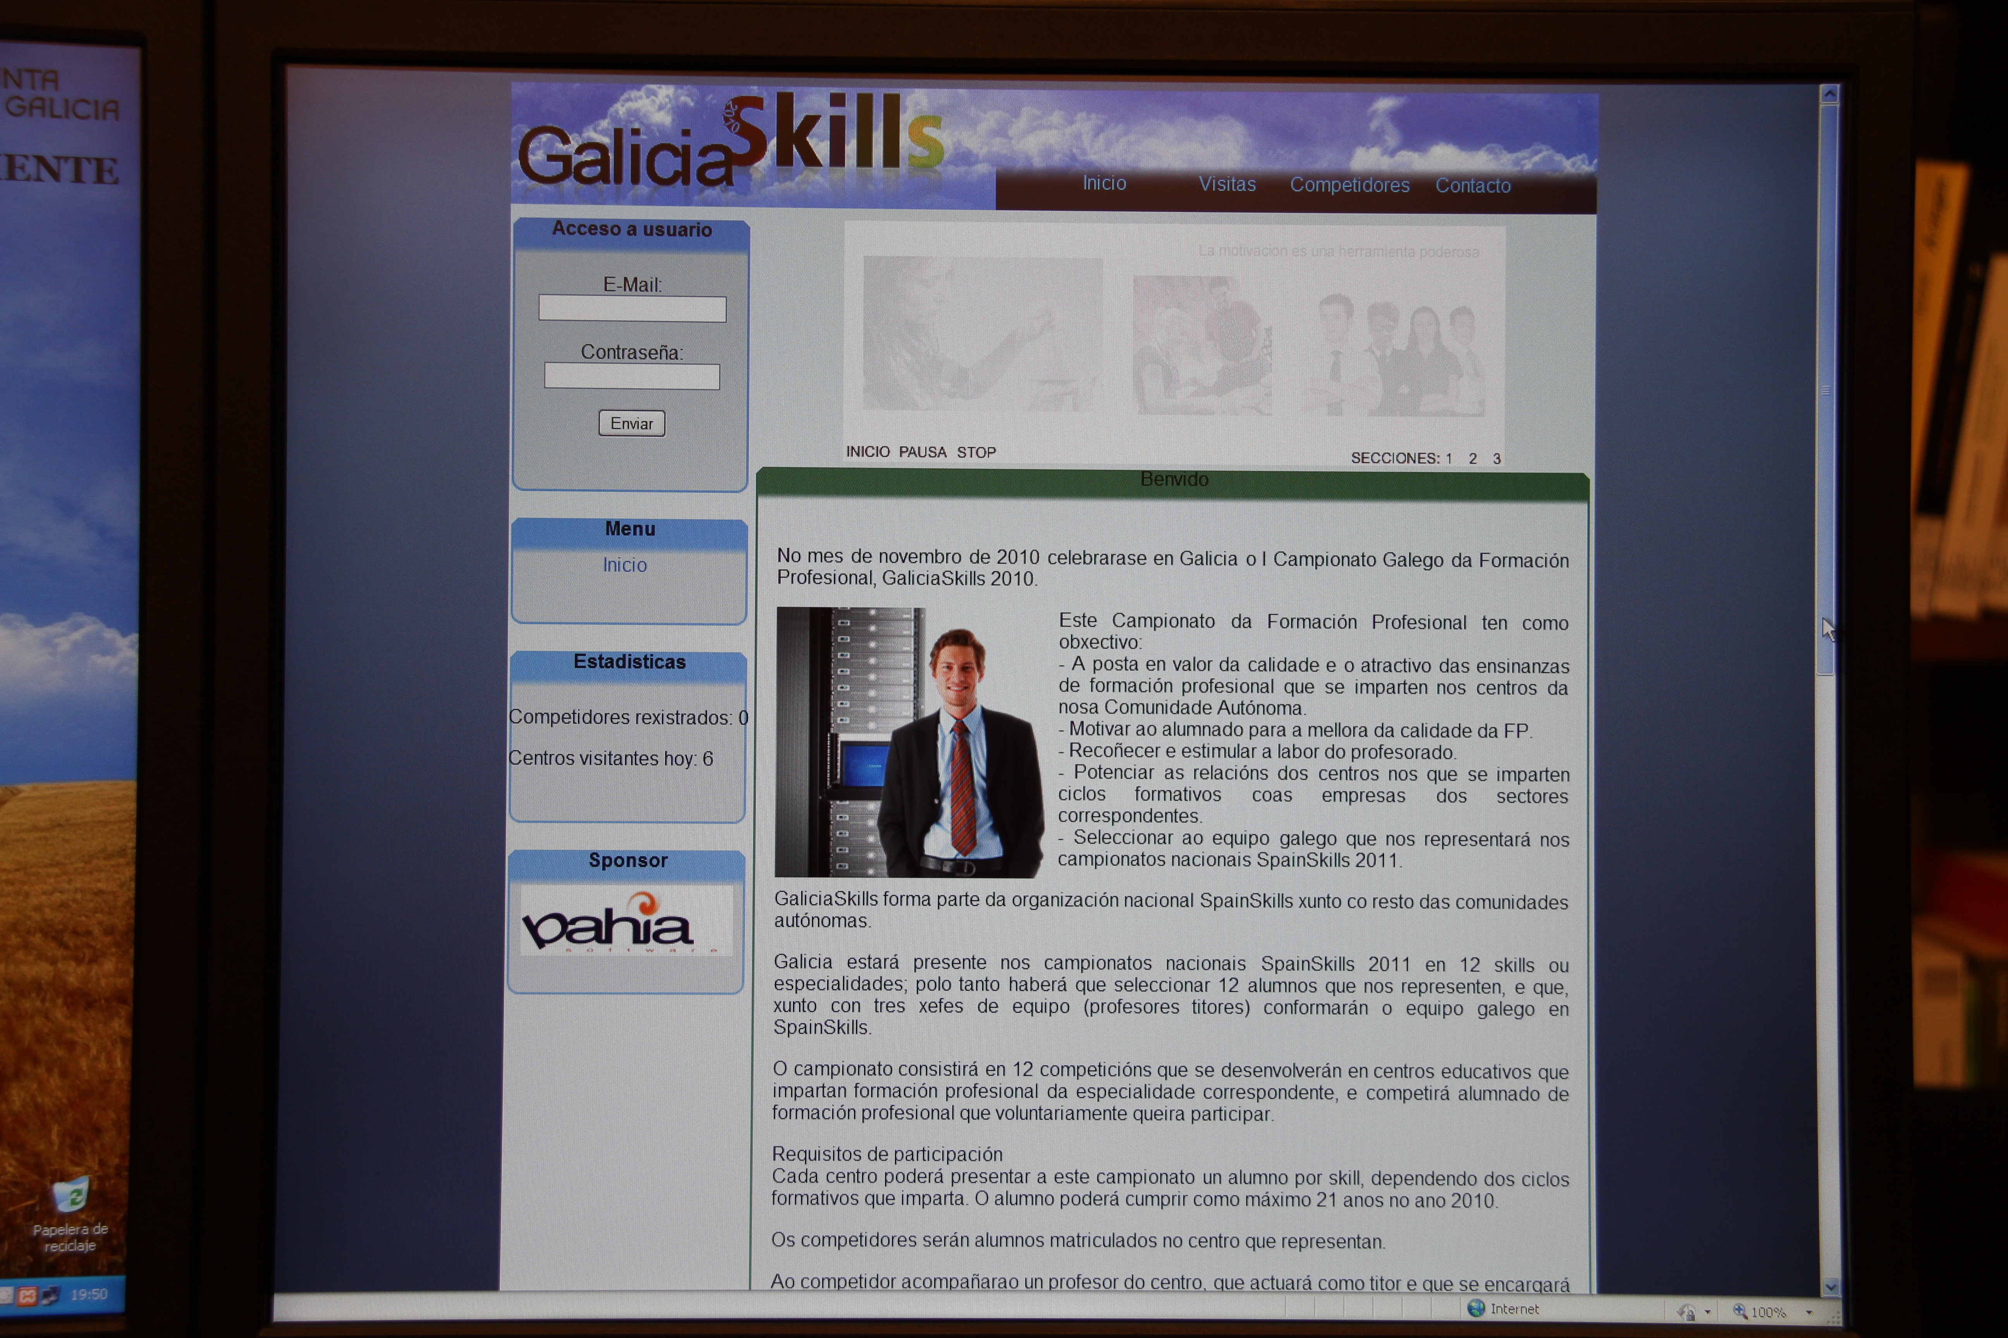Image resolution: width=2008 pixels, height=1338 pixels.
Task: Stop the slideshow with STOP
Action: [x=976, y=452]
